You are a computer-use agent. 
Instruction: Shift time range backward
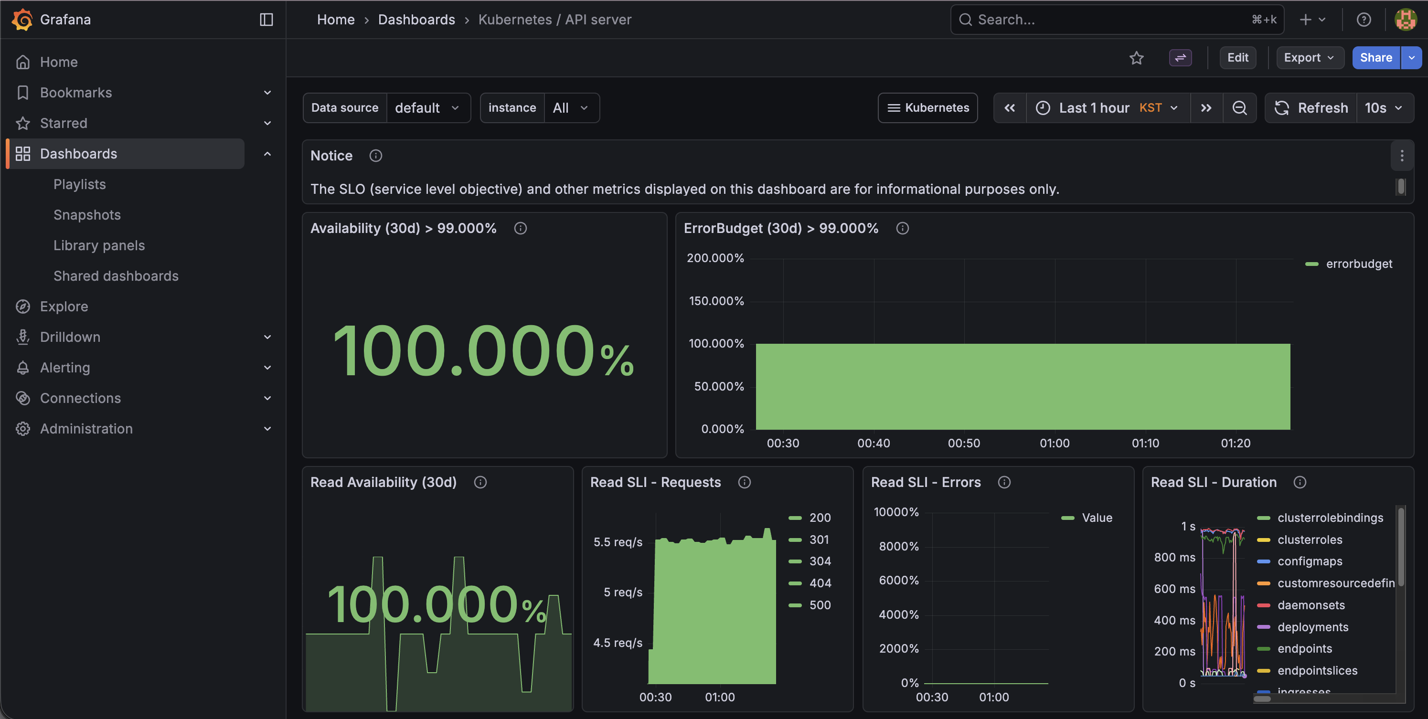click(x=1010, y=107)
